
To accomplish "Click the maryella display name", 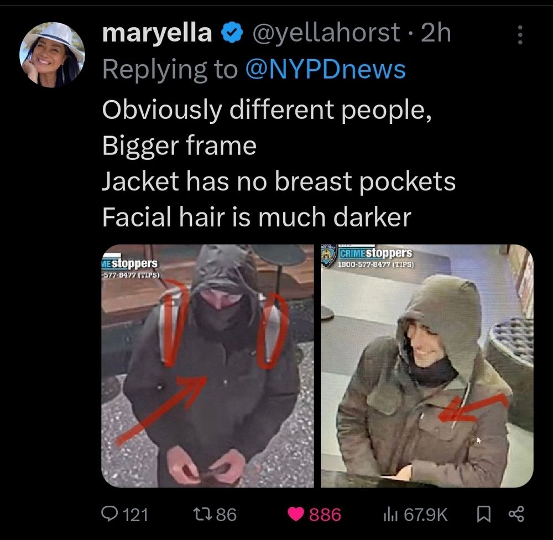I will click(x=157, y=33).
